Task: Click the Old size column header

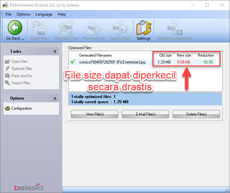Action: pos(165,55)
